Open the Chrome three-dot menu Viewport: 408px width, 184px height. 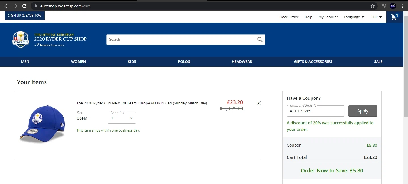(x=402, y=6)
